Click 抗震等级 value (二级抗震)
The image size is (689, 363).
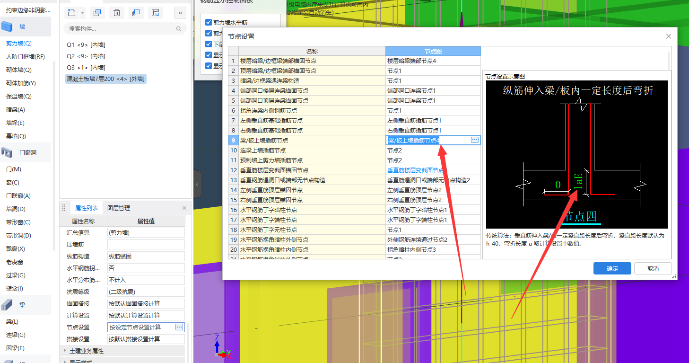[x=146, y=292]
